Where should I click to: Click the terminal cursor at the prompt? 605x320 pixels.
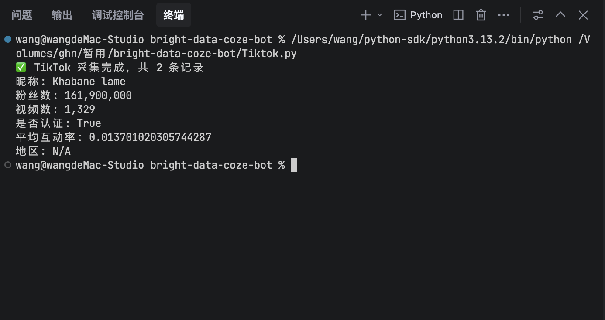[294, 165]
